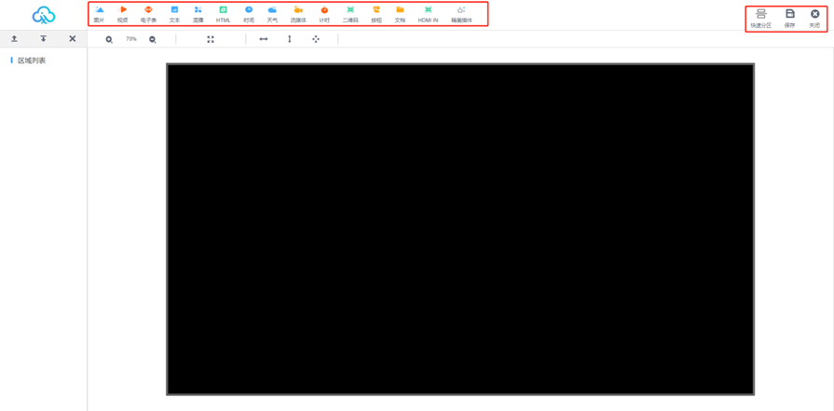Image resolution: width=834 pixels, height=411 pixels.
Task: Select the 文本 (text) tool
Action: click(174, 13)
